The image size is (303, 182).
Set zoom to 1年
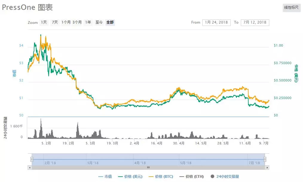(88, 22)
